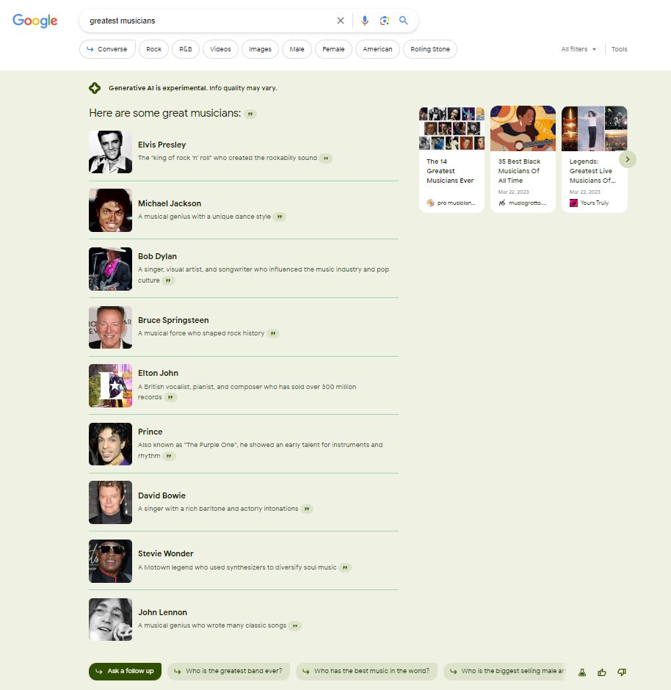Click the Labs flask icon
The width and height of the screenshot is (671, 690).
click(581, 672)
